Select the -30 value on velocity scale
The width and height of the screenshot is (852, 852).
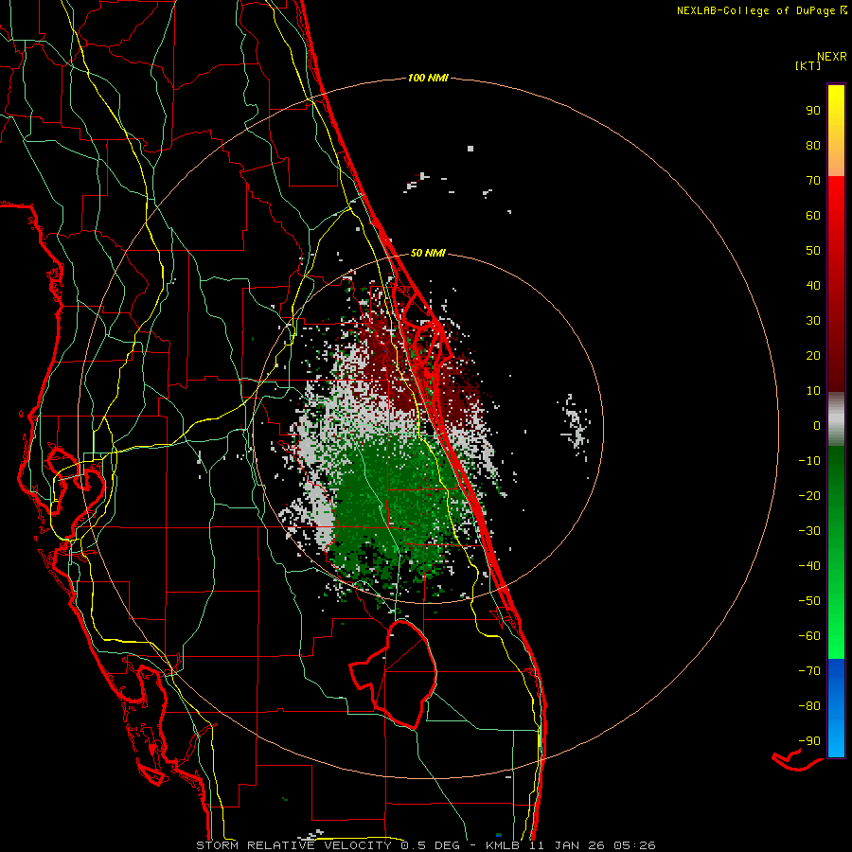pyautogui.click(x=809, y=531)
